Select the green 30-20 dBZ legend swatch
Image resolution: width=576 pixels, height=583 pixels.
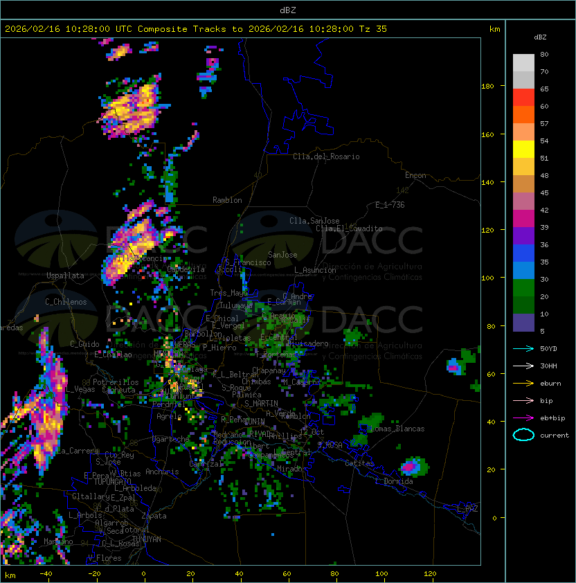523,288
